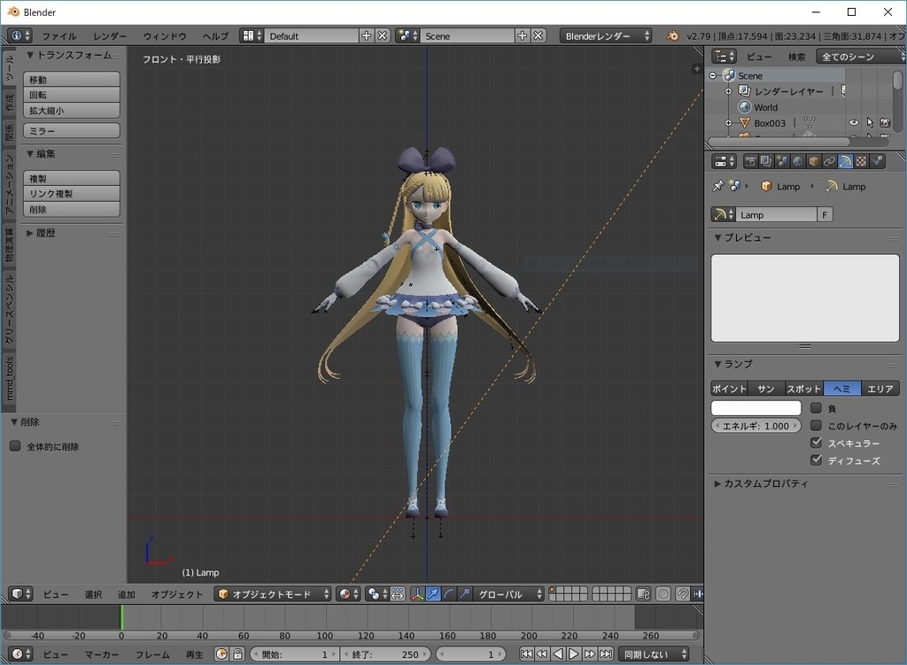Open the レンダー menu in info header
Screen dimensions: 907x665
coord(110,35)
